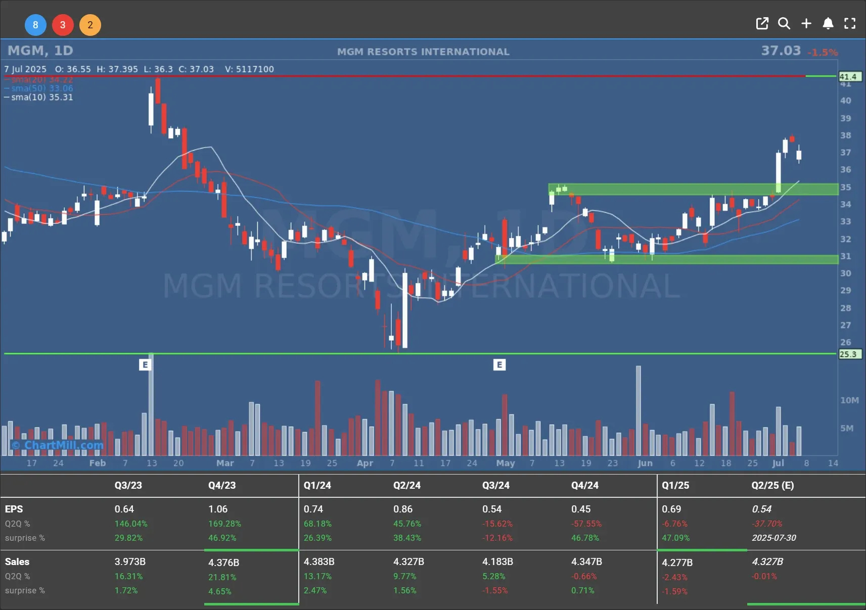Click the date 7 Jul 2025

[25, 69]
